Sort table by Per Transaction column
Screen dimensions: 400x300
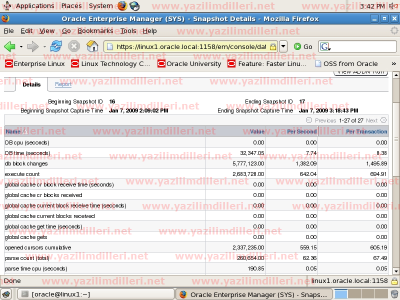pos(366,131)
